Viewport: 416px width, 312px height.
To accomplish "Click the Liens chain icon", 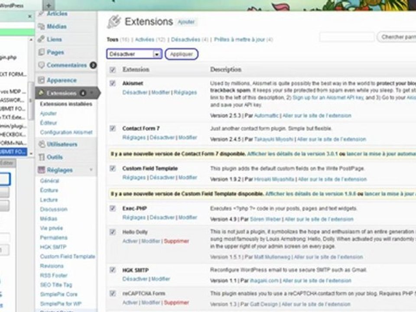I will pos(41,39).
